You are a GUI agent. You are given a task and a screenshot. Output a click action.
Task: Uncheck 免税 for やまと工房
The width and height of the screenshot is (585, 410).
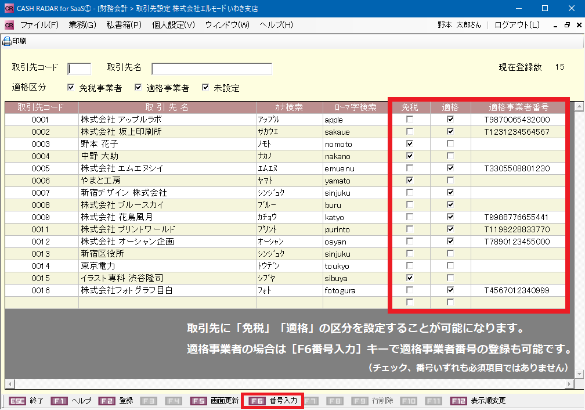point(410,181)
